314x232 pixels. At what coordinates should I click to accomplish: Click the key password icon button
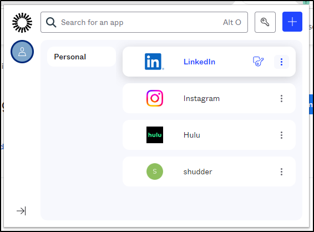tap(265, 22)
